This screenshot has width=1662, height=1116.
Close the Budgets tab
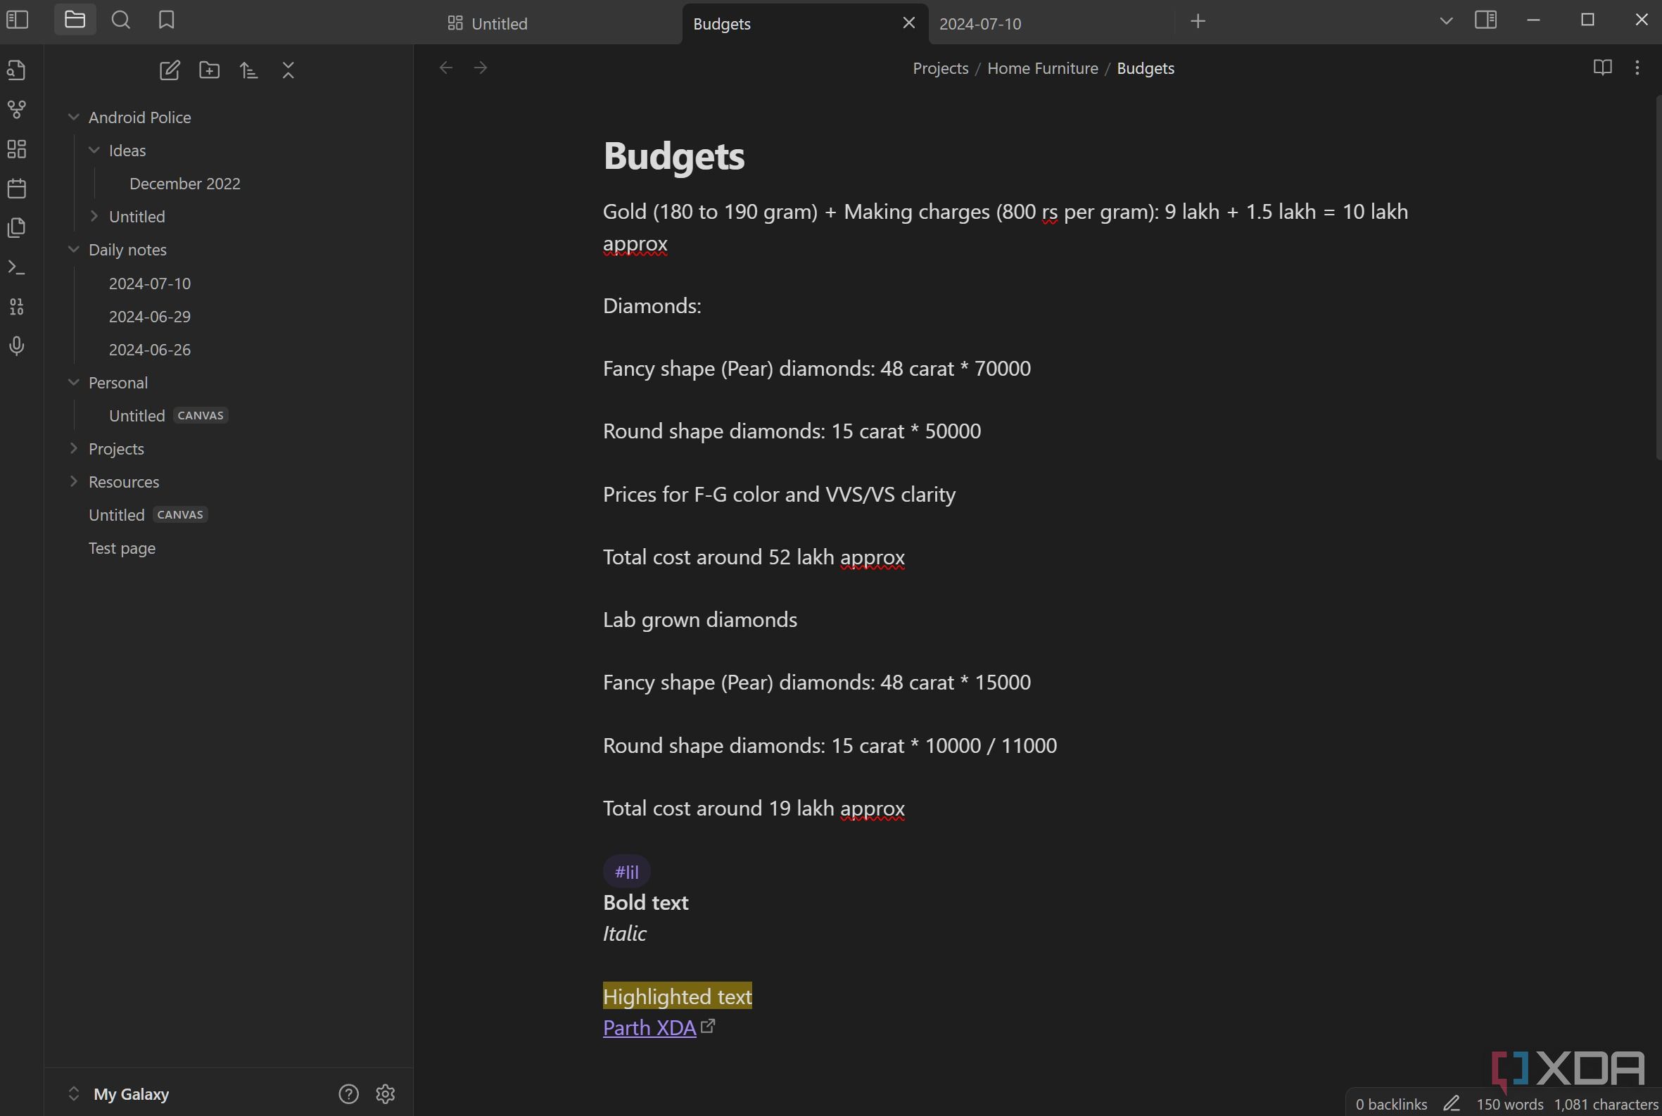click(908, 23)
